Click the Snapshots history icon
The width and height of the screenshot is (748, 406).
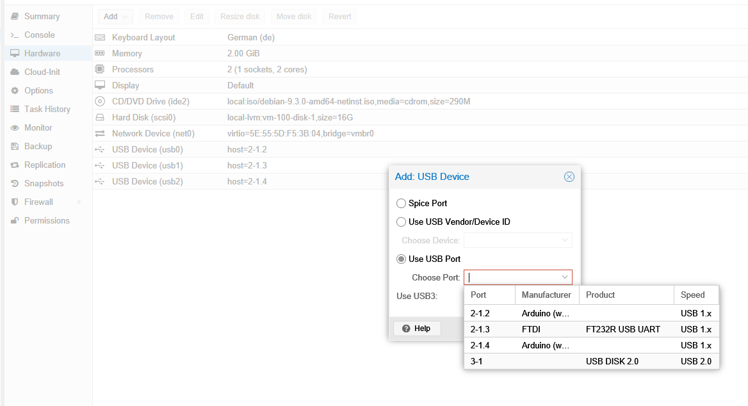coord(15,184)
